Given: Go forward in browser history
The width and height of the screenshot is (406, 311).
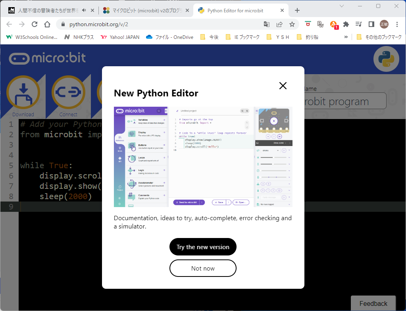Looking at the screenshot, I should tap(22, 24).
